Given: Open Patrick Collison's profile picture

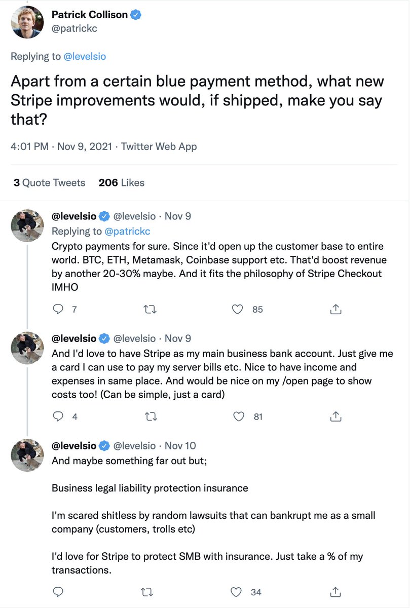Looking at the screenshot, I should 27,22.
